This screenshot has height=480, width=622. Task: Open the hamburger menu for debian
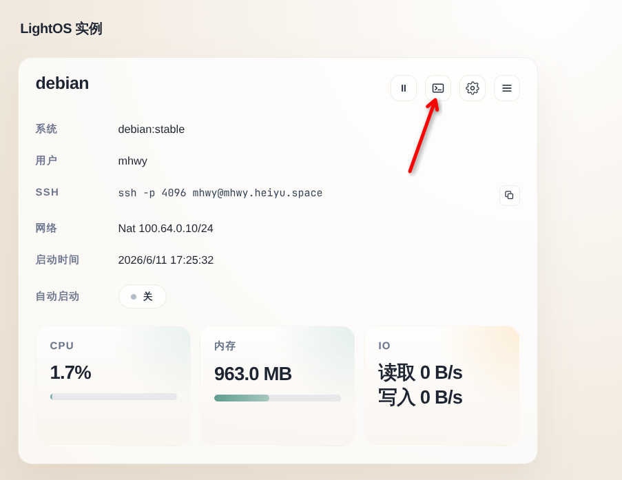pos(507,88)
